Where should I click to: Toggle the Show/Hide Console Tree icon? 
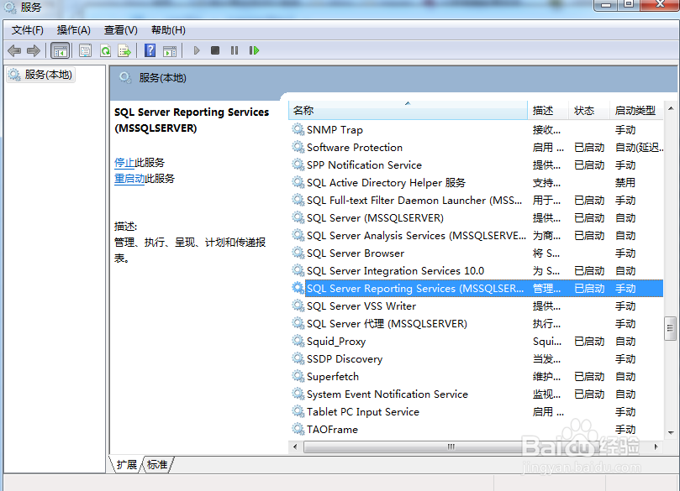(61, 50)
